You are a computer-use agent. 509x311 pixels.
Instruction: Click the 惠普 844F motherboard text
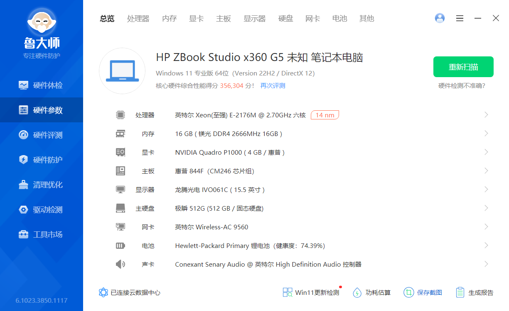pos(214,171)
